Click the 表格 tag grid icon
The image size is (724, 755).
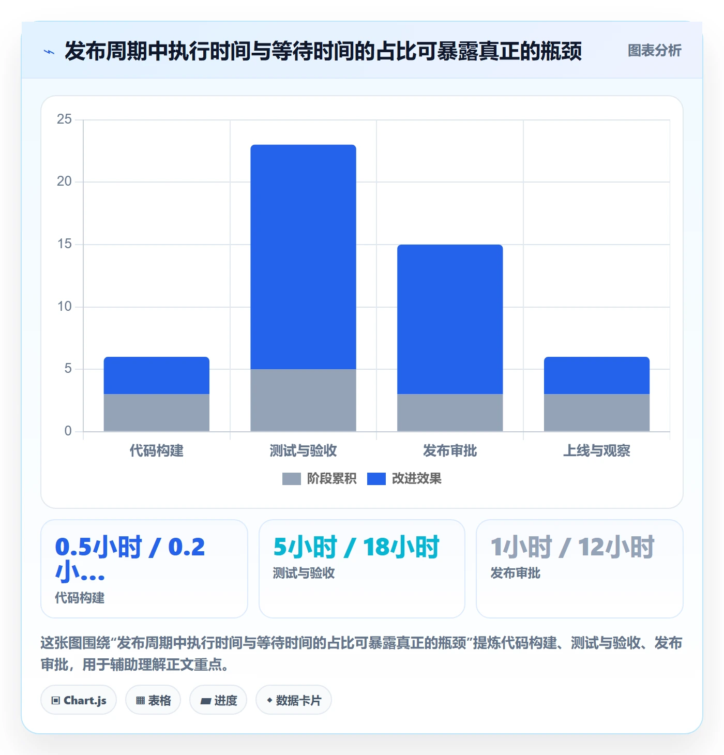point(140,701)
